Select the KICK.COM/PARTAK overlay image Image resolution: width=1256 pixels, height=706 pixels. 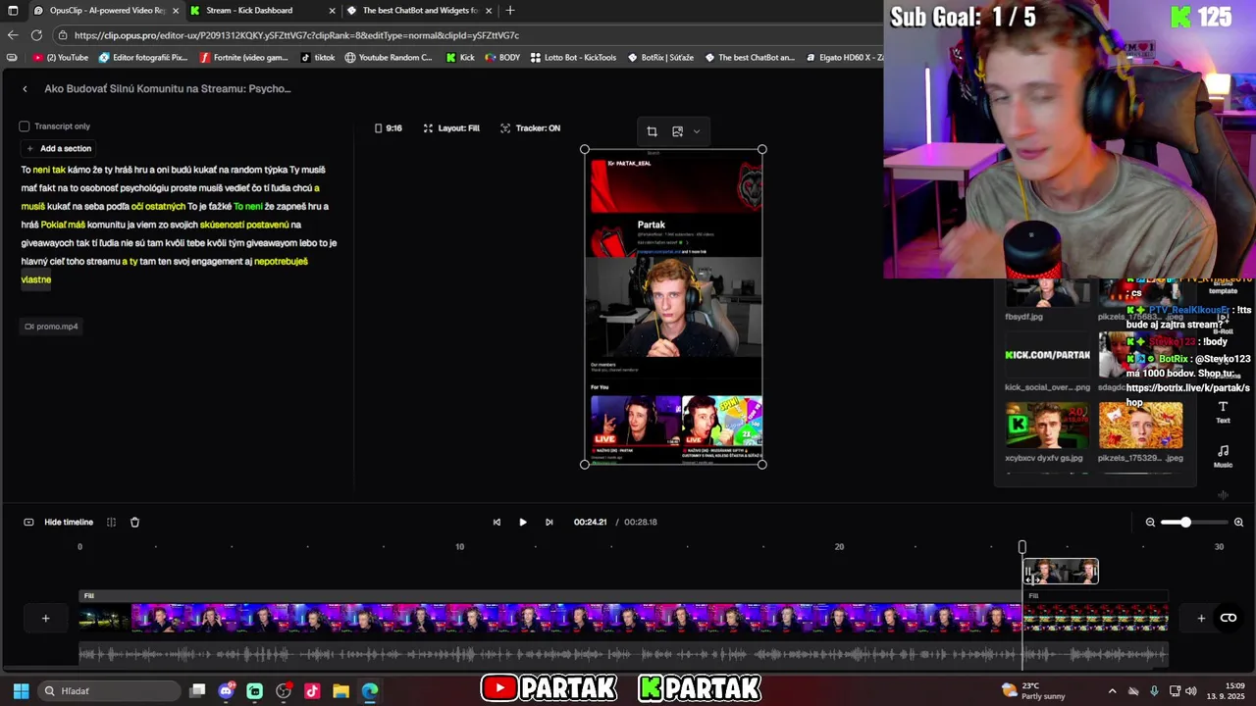pyautogui.click(x=1047, y=355)
